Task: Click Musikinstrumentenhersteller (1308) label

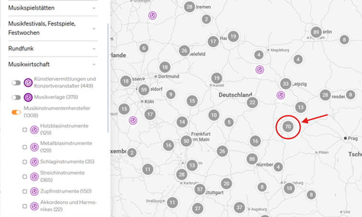Action: (57, 112)
